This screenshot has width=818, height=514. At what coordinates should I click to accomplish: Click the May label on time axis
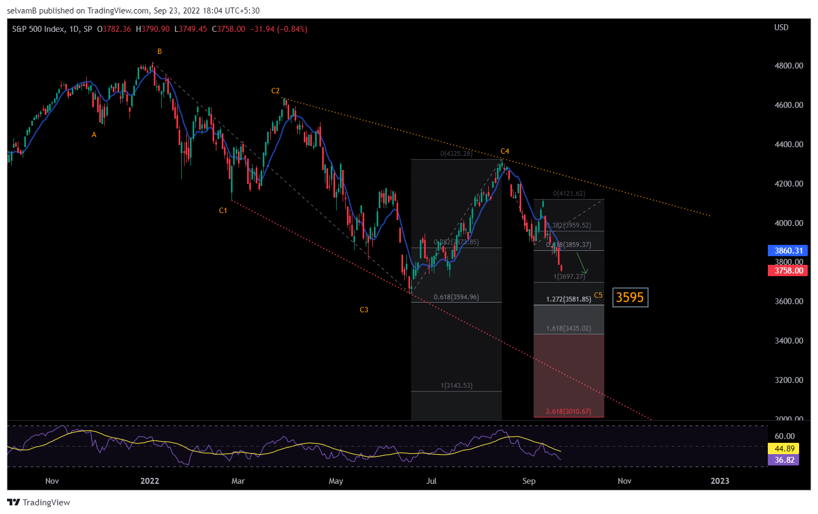pos(336,481)
